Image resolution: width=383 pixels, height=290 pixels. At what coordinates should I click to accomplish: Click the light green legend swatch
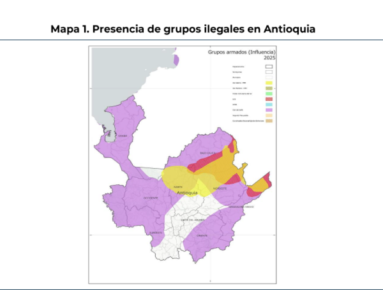269,94
